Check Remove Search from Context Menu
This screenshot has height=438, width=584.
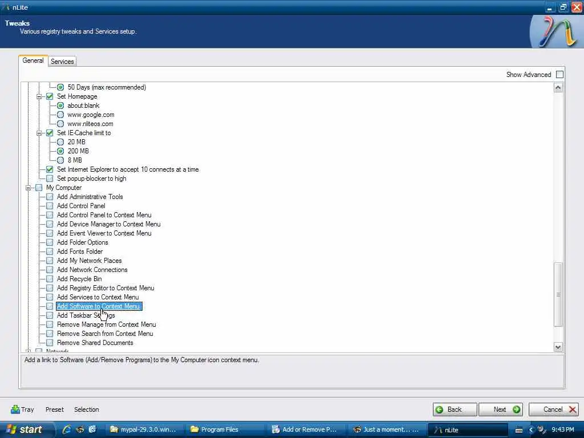tap(50, 333)
